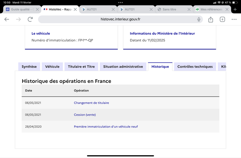Tap the Wi-Fi icon in status bar
The height and width of the screenshot is (158, 241).
(219, 2)
